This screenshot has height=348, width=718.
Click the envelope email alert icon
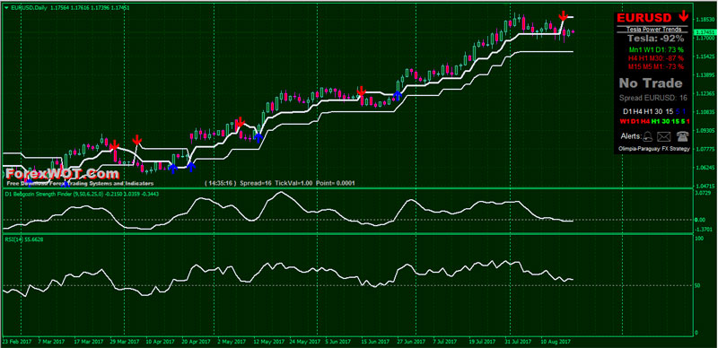tap(664, 136)
